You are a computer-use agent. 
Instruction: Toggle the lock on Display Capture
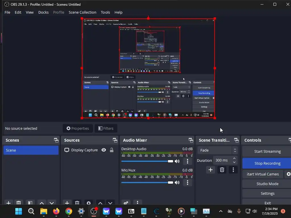[111, 150]
